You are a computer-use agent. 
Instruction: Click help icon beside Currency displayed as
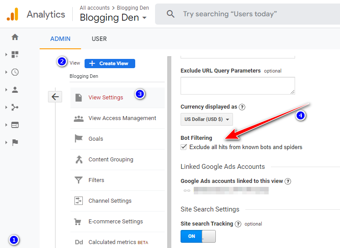coord(242,107)
